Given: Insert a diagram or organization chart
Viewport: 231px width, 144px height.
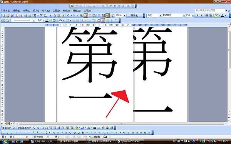Looking at the screenshot, I should tap(63, 128).
